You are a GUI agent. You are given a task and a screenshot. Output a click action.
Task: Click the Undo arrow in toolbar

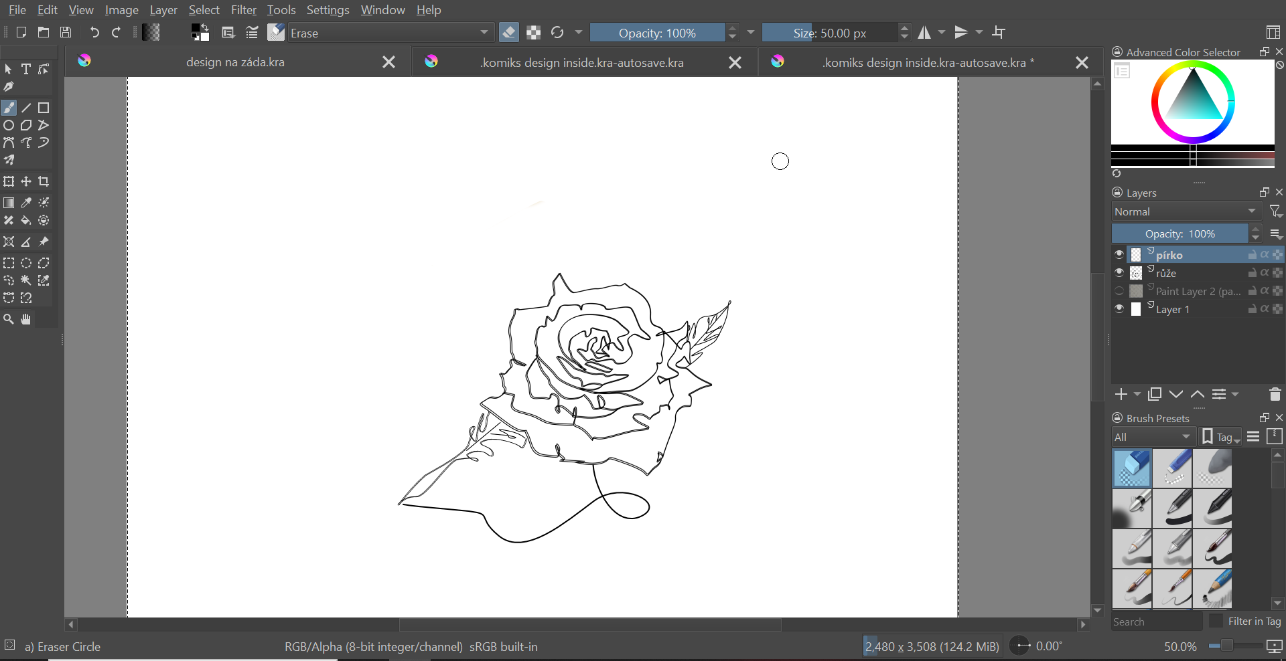pyautogui.click(x=94, y=33)
